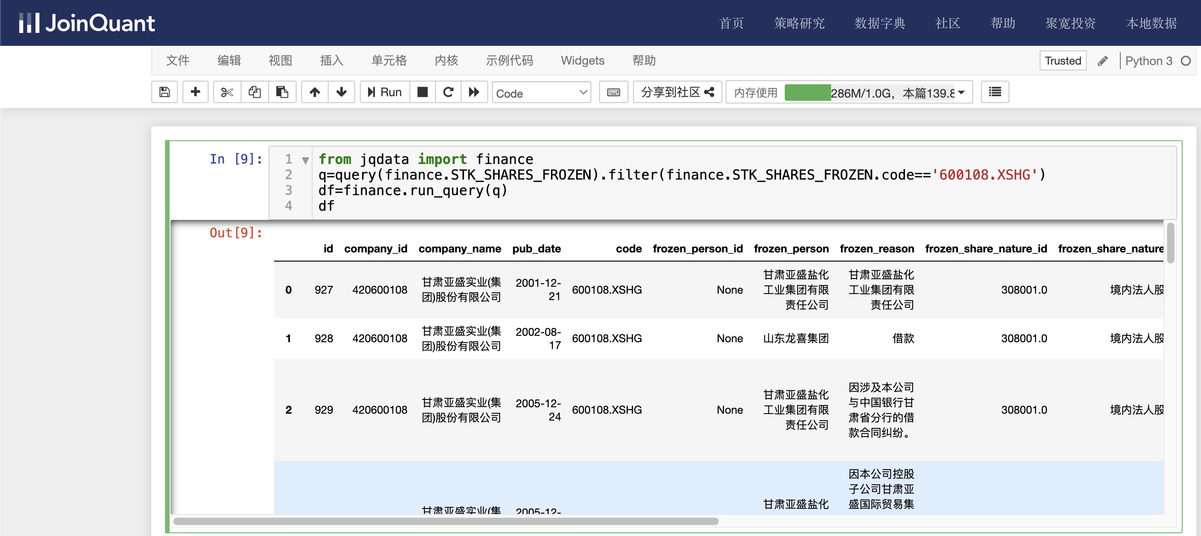Open the 单元格 menu
This screenshot has height=536, width=1201.
pyautogui.click(x=388, y=60)
